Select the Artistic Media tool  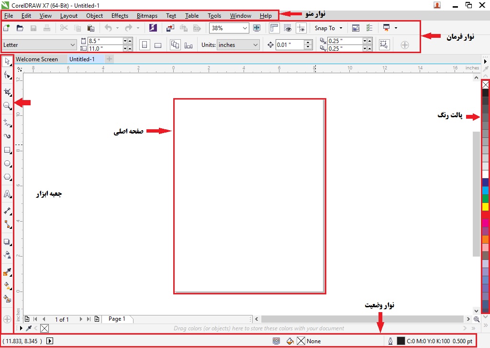7,136
